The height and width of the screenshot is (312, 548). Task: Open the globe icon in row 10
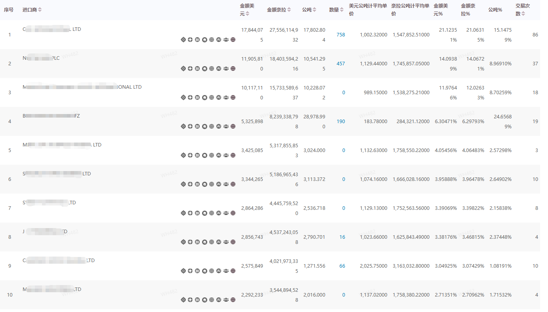click(x=212, y=300)
